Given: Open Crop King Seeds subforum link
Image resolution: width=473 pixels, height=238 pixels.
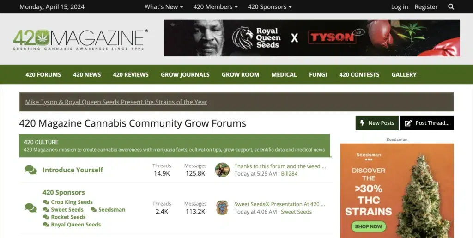Looking at the screenshot, I should tap(72, 202).
